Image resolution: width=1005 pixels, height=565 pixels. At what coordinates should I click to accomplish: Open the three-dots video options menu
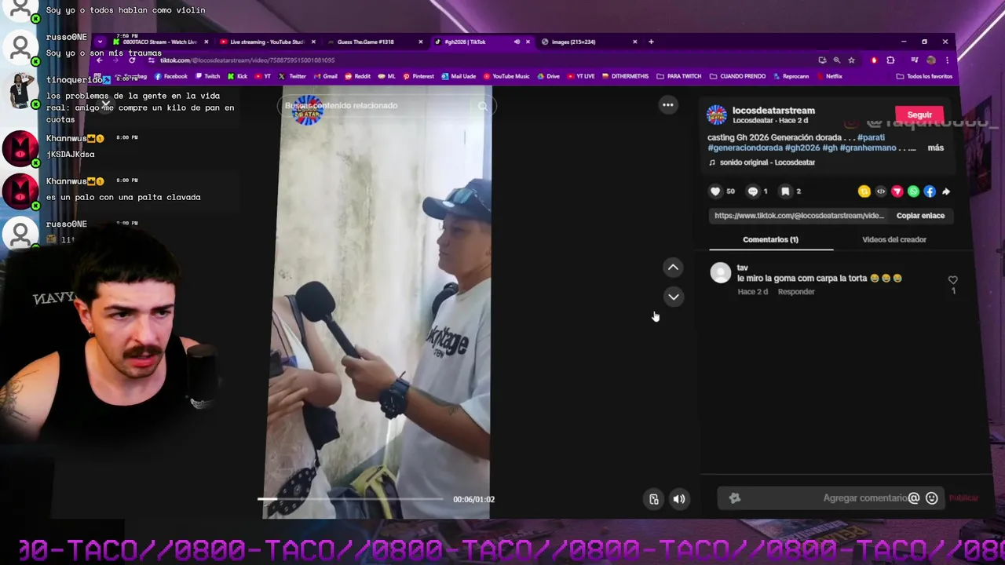tap(668, 104)
